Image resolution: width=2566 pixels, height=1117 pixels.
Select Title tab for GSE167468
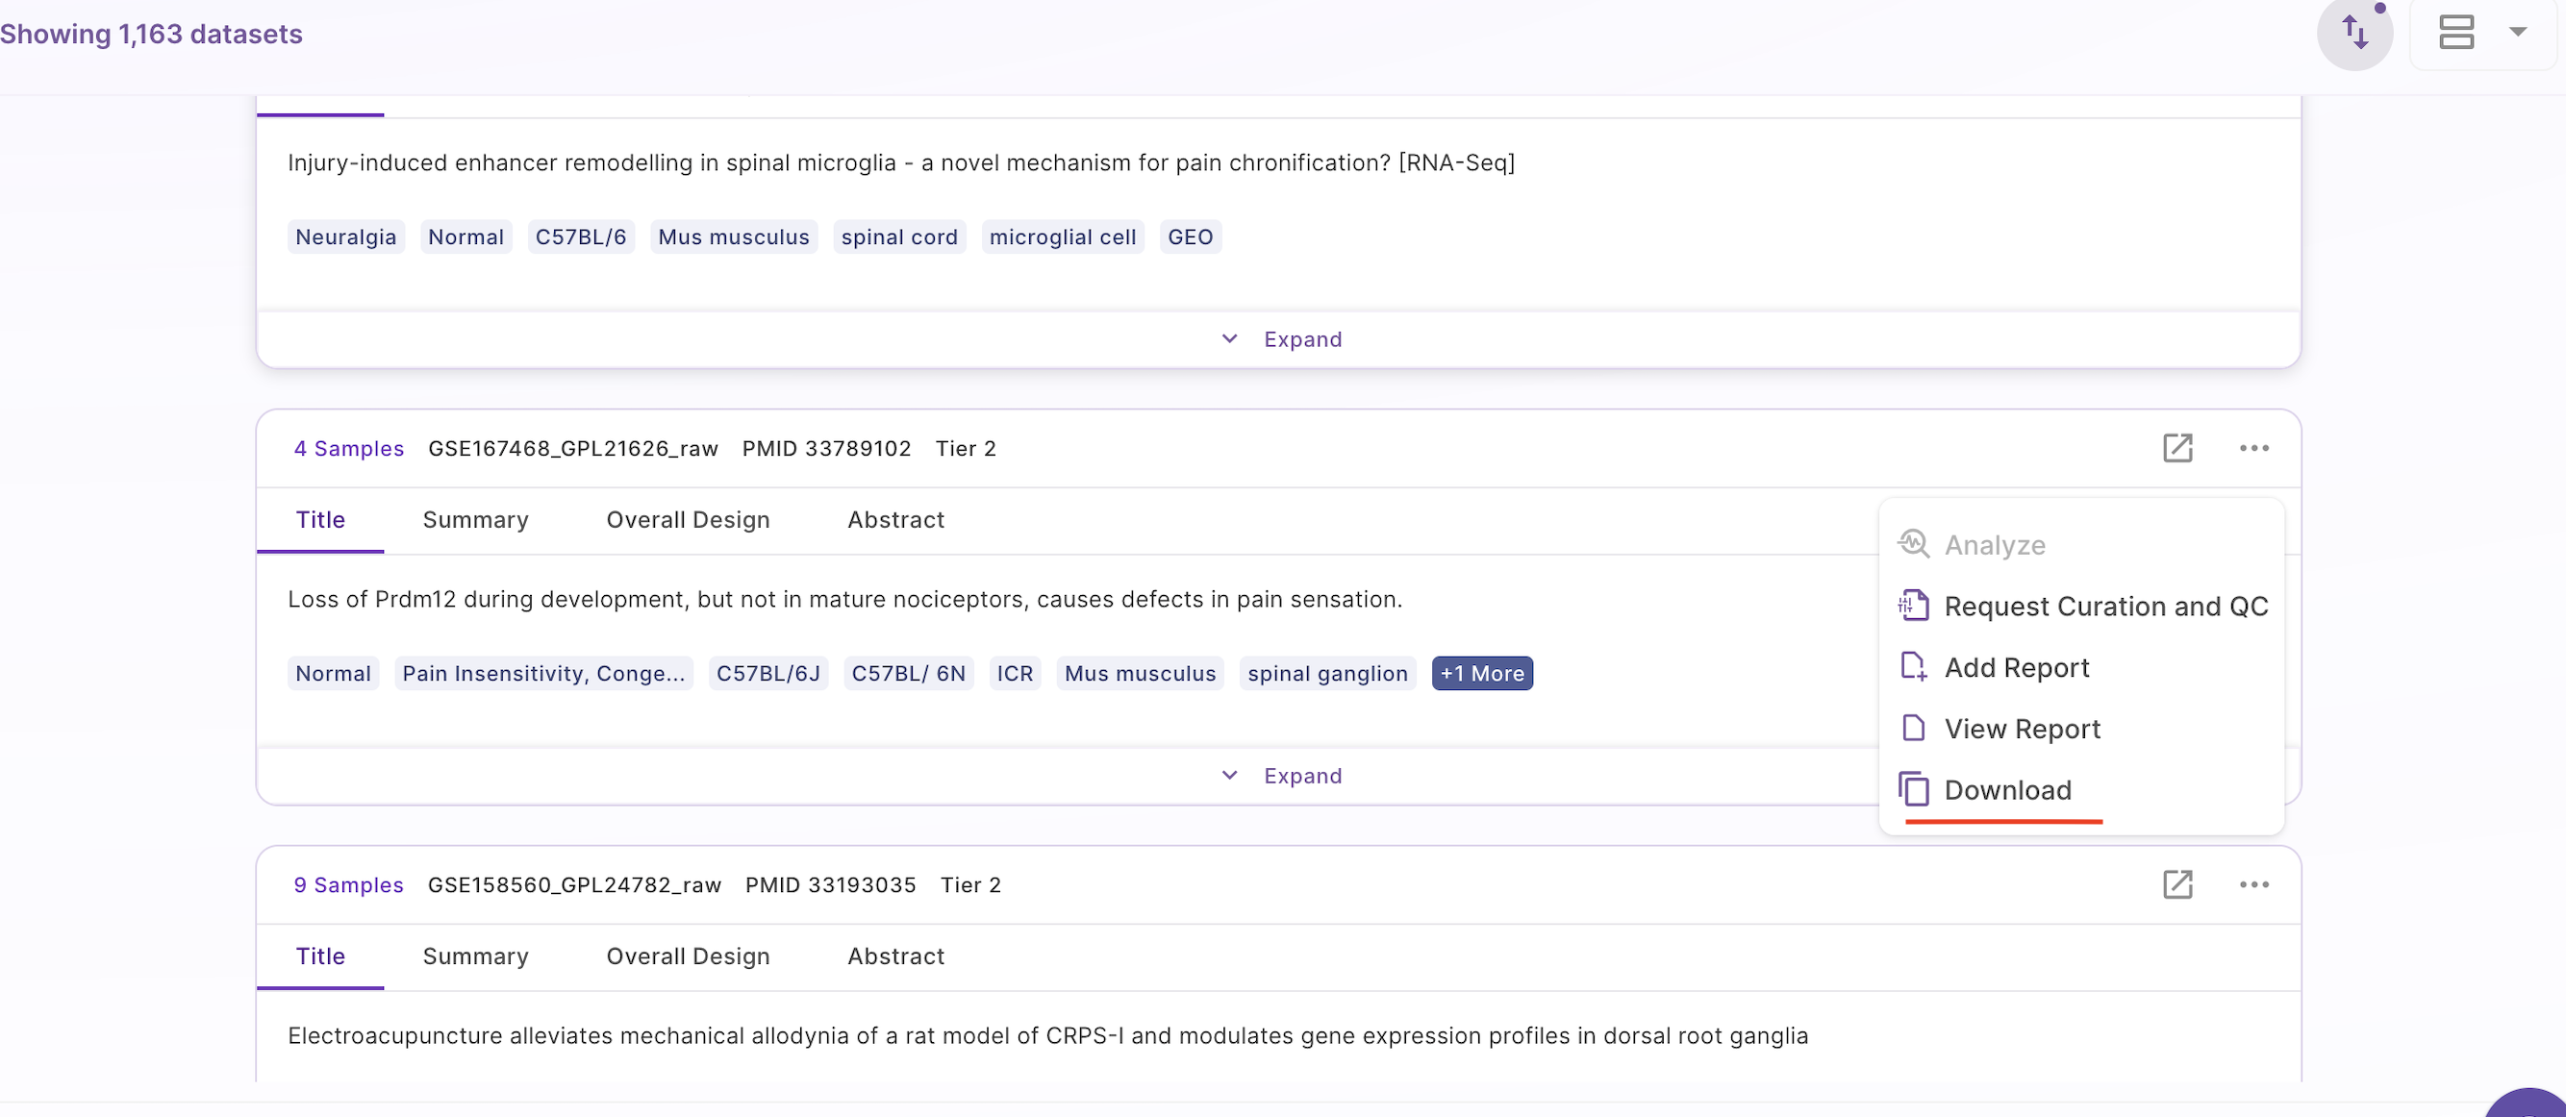[319, 520]
